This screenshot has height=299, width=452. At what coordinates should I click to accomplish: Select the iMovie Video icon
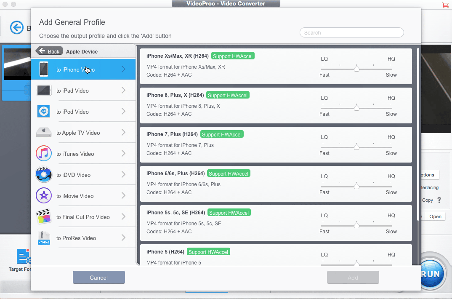tap(44, 195)
